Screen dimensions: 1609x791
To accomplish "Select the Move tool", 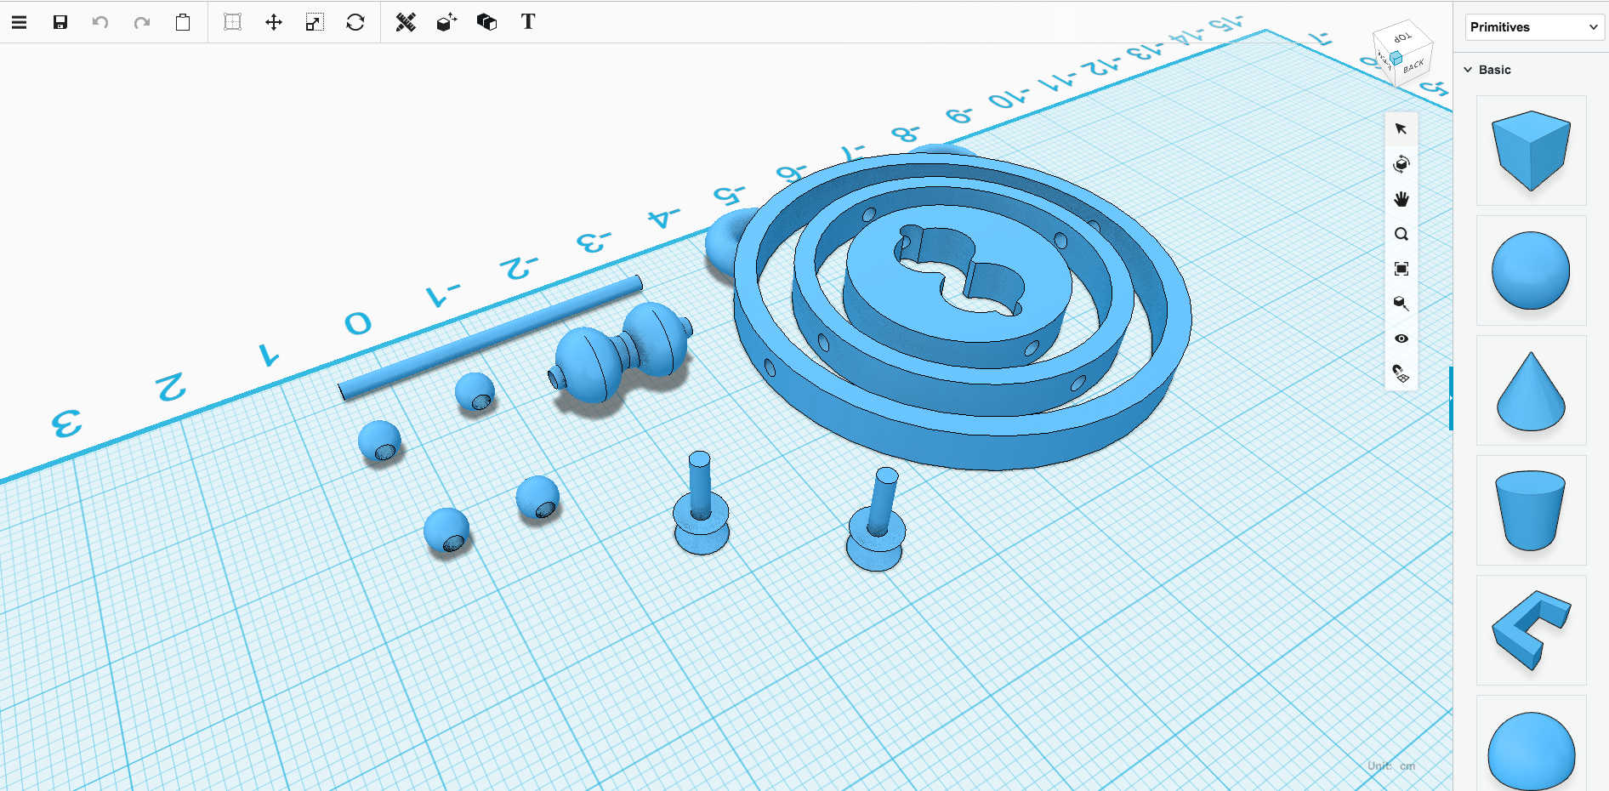I will click(x=273, y=22).
